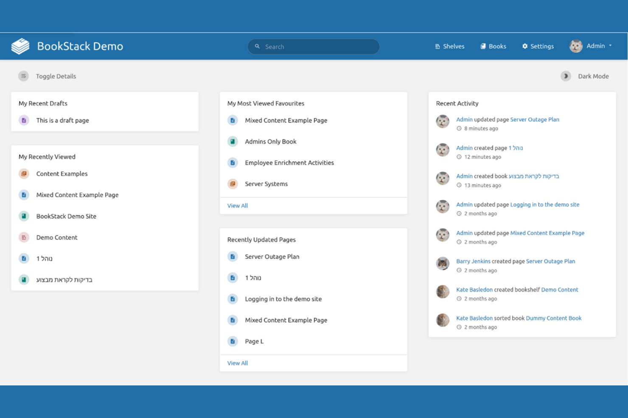Open Barry Jenkins' profile link

473,261
